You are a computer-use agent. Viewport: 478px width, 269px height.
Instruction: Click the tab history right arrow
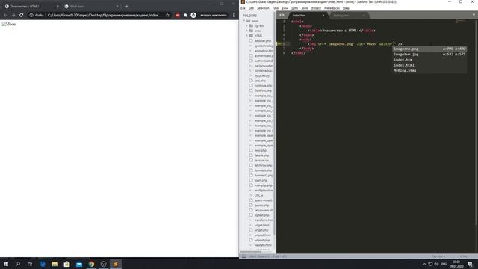284,15
